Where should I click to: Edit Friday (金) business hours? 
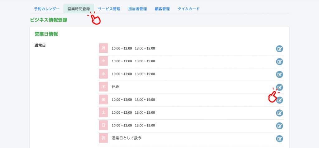tap(279, 100)
